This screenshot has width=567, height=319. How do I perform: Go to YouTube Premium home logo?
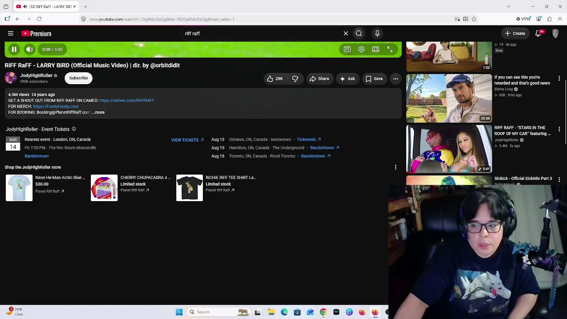point(36,34)
